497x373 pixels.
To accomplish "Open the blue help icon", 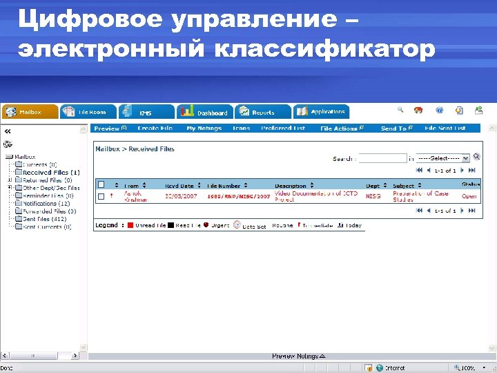I will [439, 110].
